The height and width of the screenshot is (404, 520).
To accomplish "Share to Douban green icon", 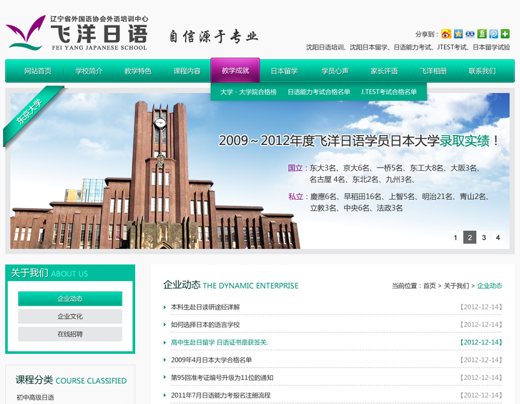I will (x=482, y=34).
